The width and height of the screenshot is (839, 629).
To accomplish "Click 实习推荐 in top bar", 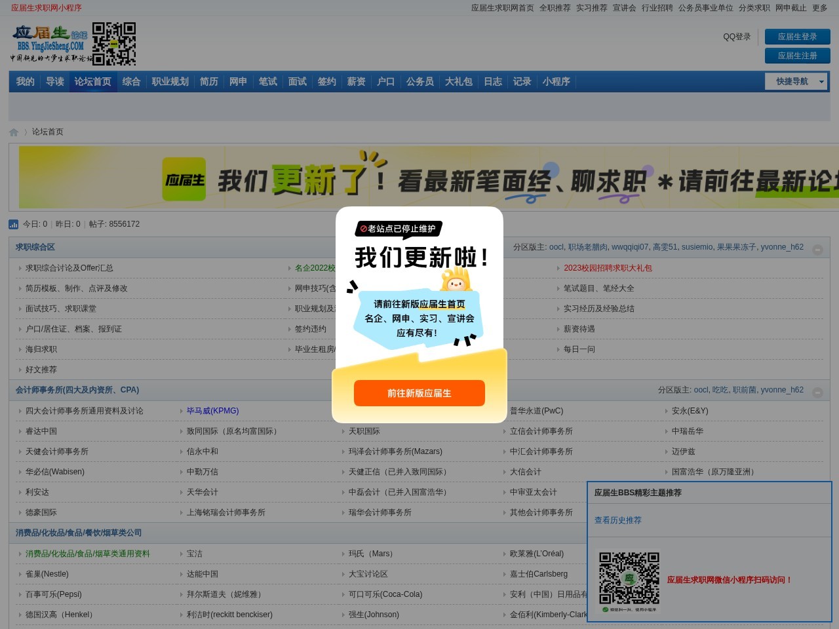I will coord(592,8).
